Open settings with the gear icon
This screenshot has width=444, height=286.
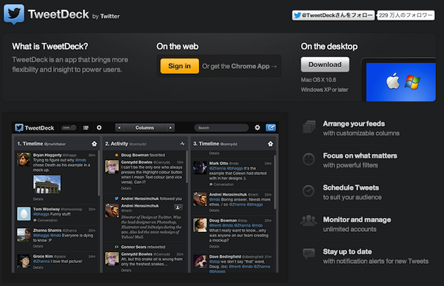[x=257, y=127]
